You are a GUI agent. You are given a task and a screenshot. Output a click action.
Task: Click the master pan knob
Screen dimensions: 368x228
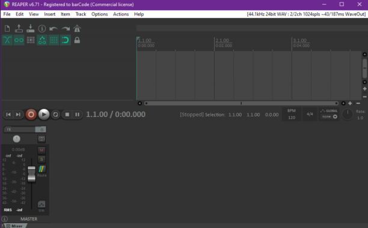(x=16, y=139)
